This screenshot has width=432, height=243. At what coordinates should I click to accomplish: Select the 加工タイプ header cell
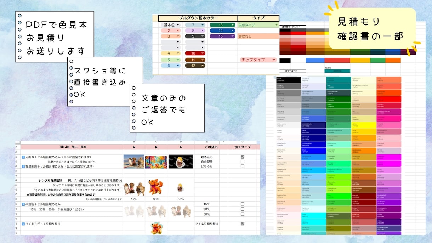[243, 147]
